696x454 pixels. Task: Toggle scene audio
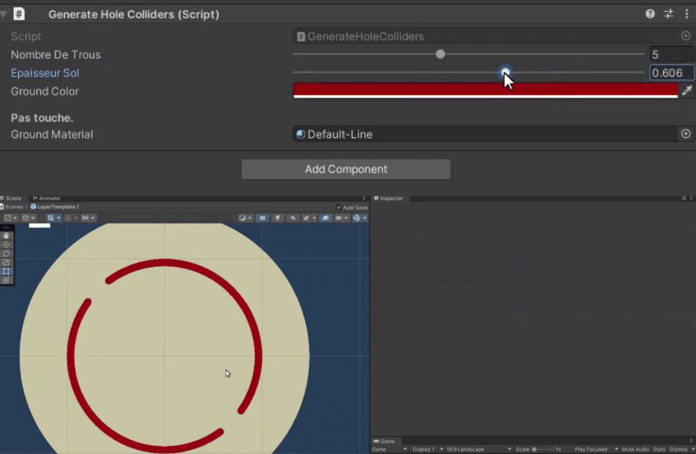tap(293, 218)
